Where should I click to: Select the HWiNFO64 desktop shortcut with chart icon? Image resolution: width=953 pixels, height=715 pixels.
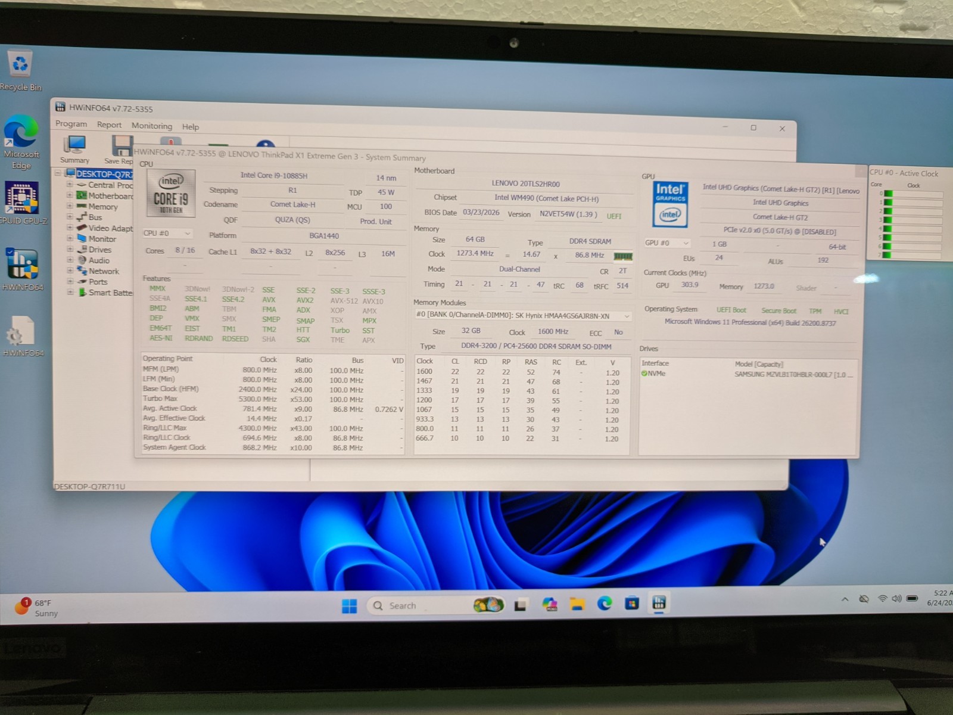22,269
